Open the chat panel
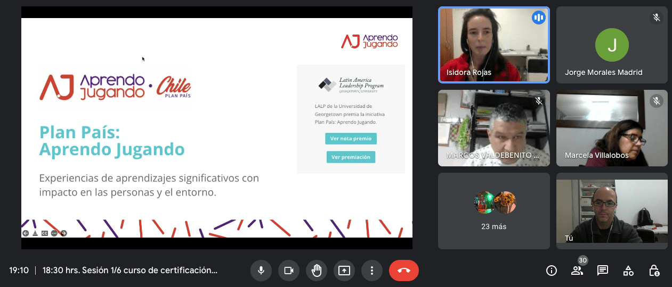The image size is (672, 287). point(603,271)
